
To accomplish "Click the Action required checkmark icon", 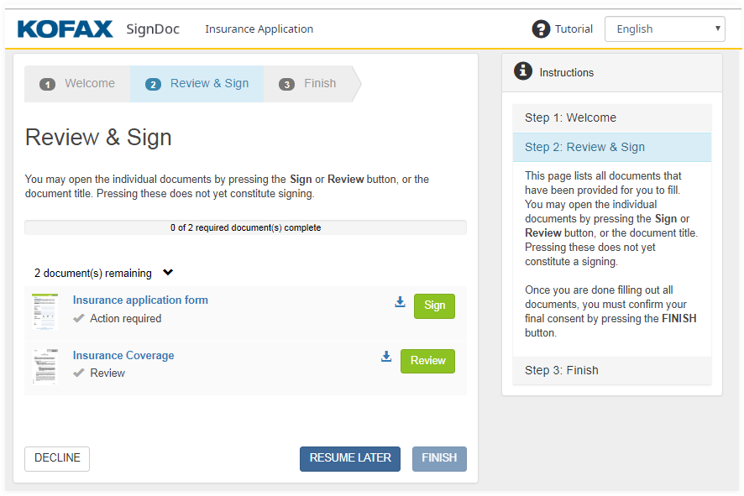I will click(79, 319).
